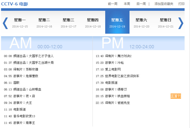Click the AM 00:00-12:00 header
Image resolution: width=190 pixels, height=128 pixels.
47,43
